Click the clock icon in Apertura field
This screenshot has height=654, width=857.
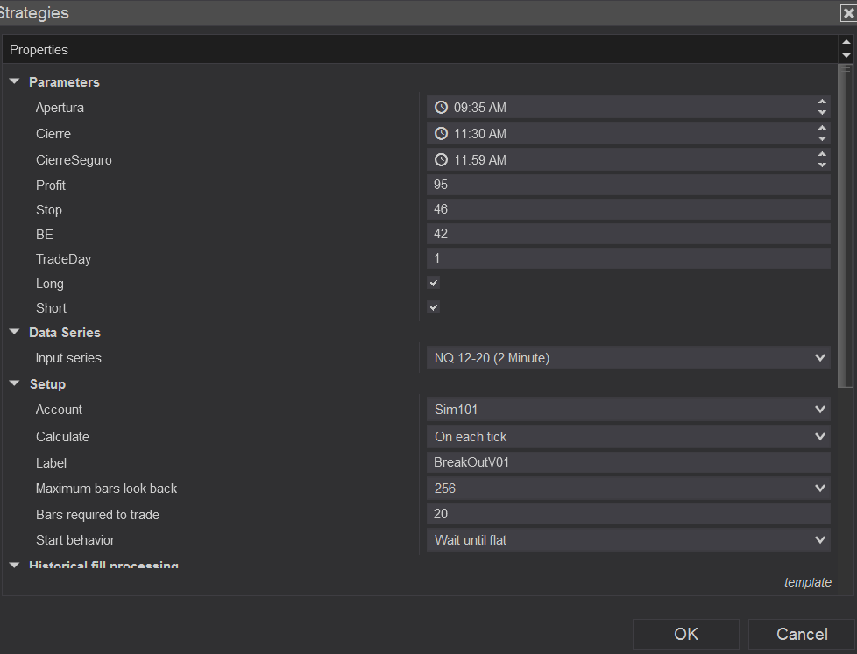(x=442, y=108)
